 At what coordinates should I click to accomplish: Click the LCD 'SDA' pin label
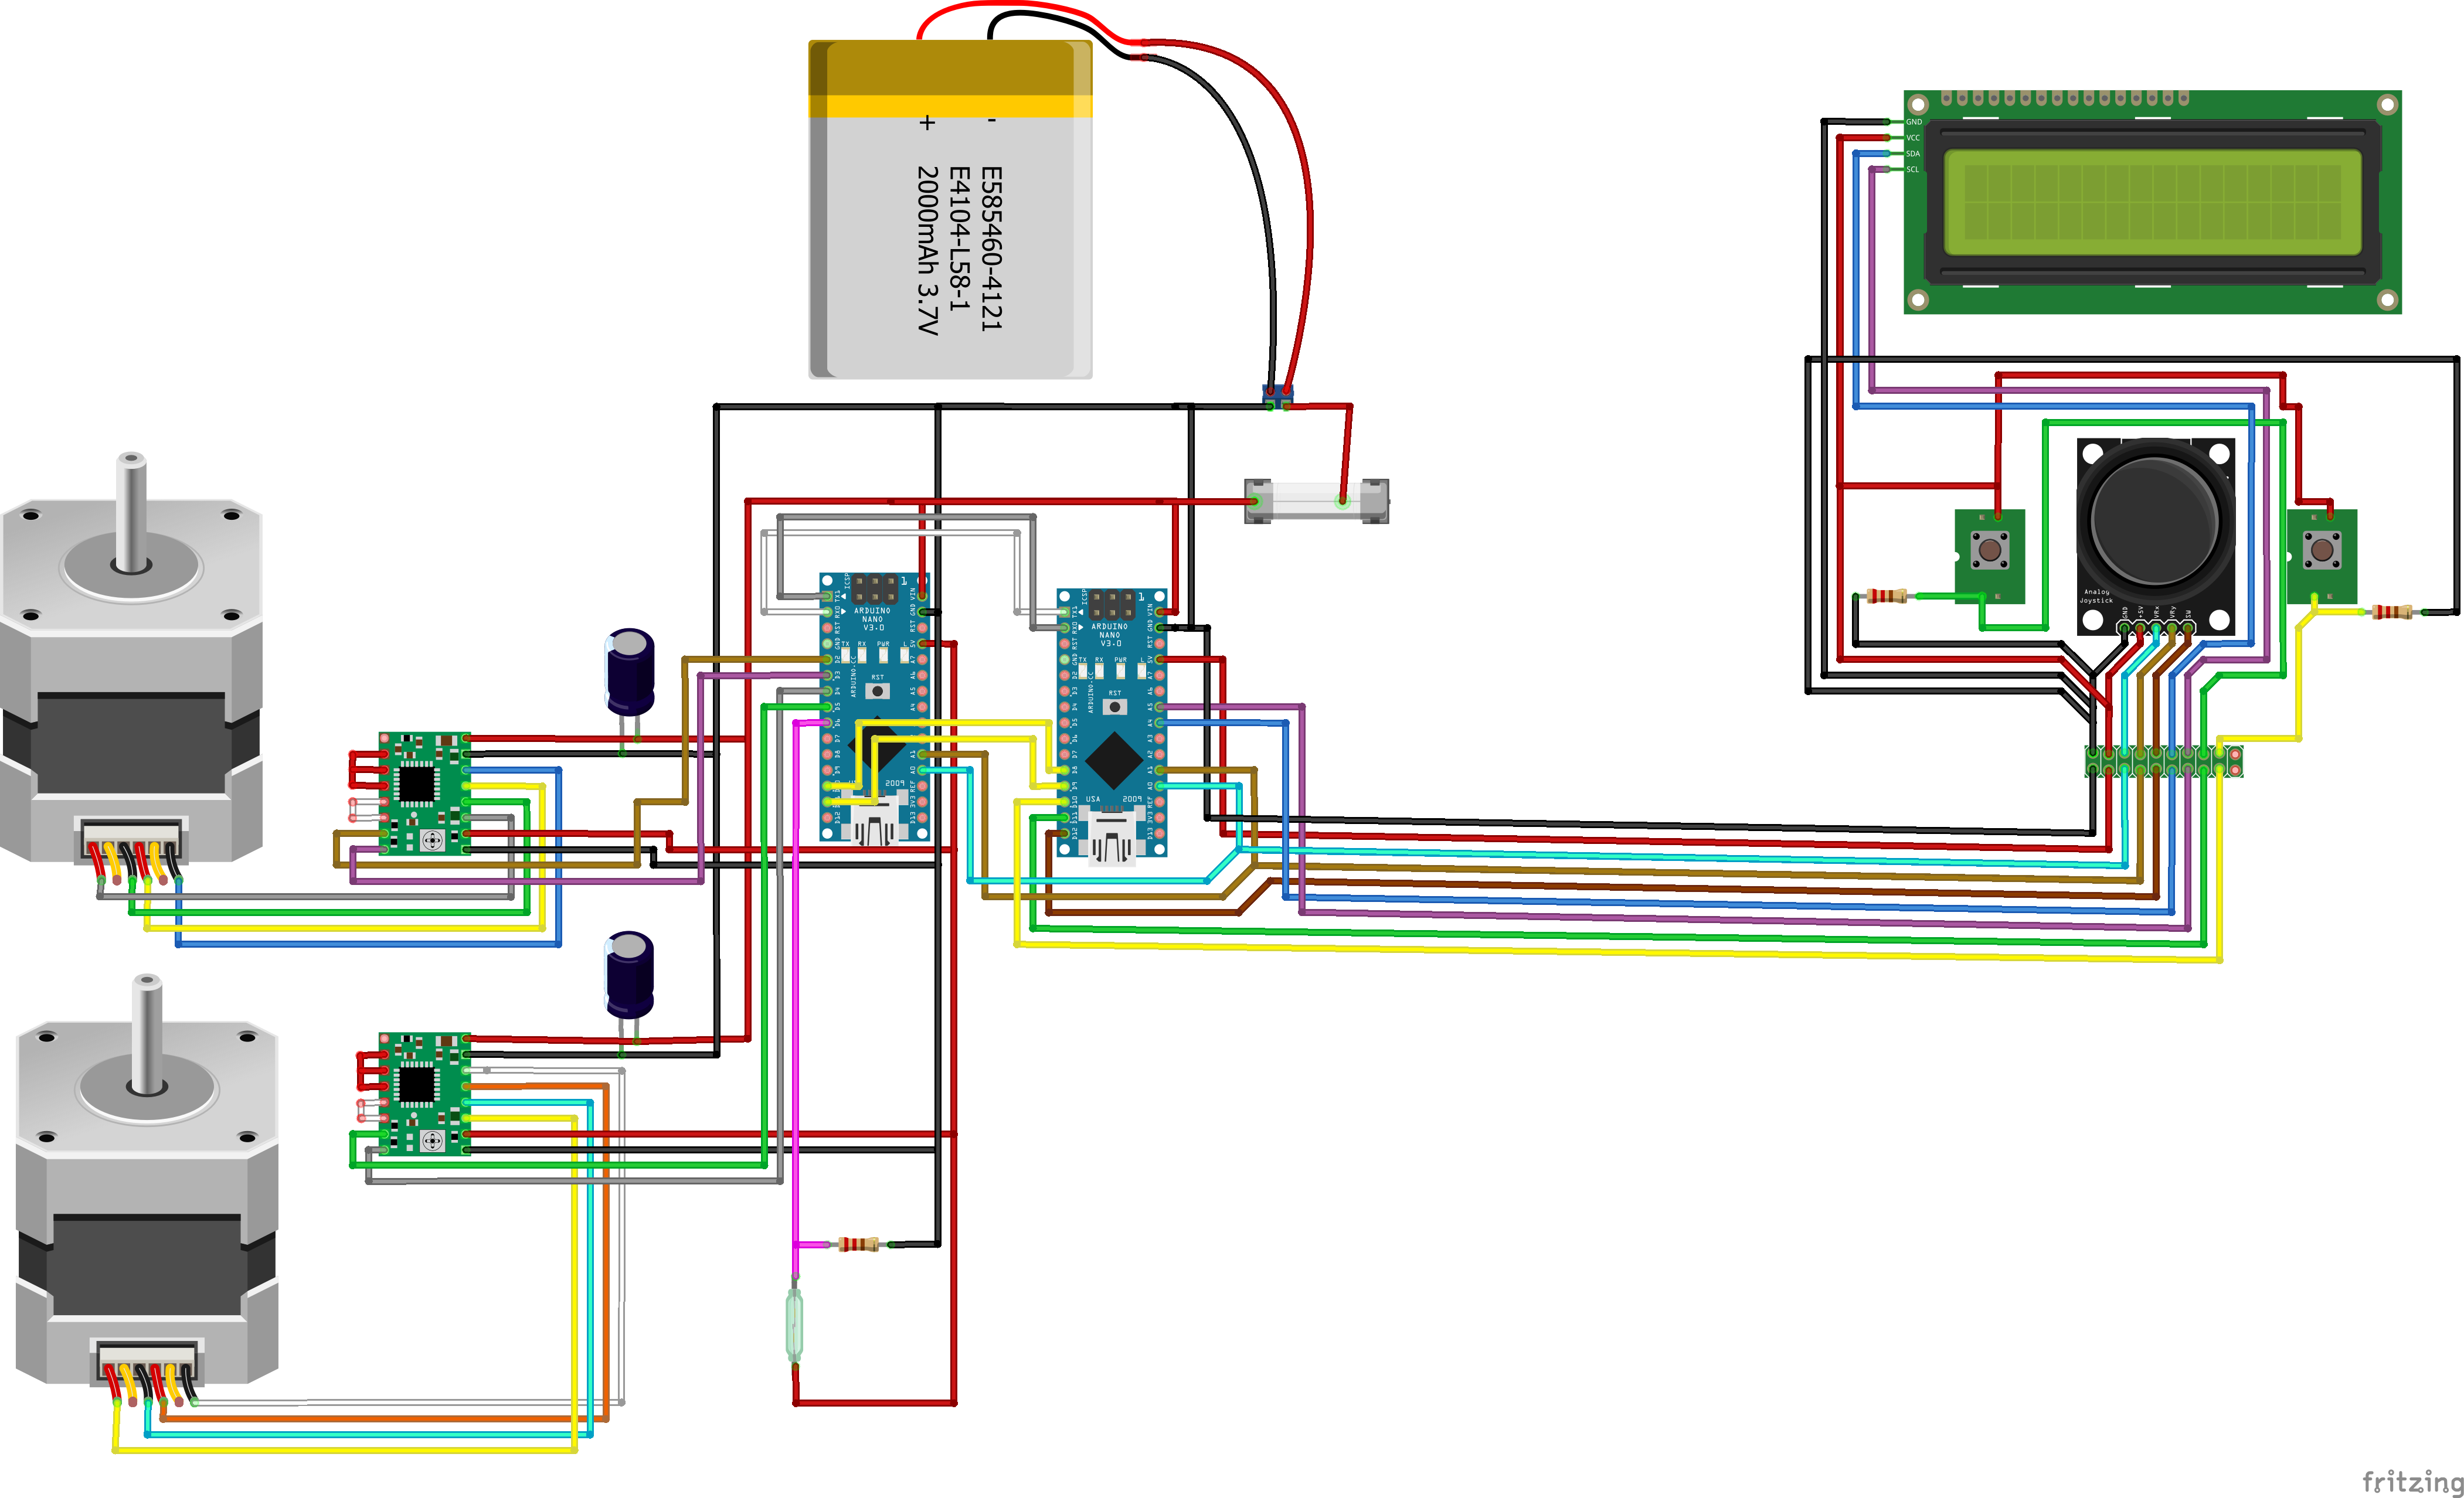[1913, 154]
